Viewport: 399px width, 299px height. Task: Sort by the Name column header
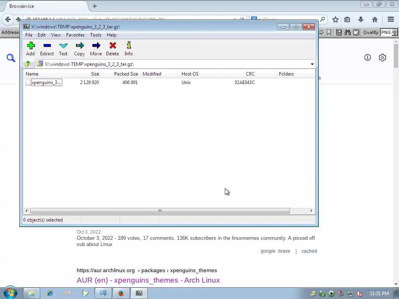44,74
